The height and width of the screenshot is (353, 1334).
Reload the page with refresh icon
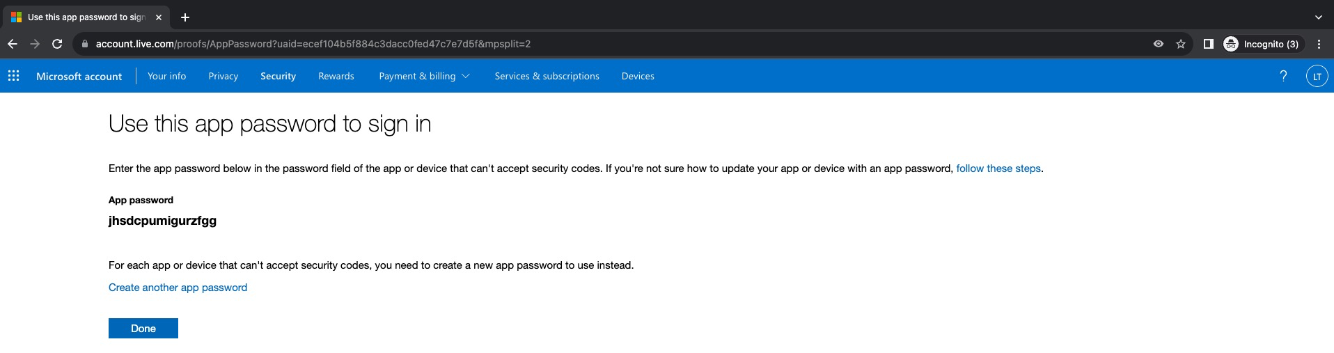(x=57, y=44)
